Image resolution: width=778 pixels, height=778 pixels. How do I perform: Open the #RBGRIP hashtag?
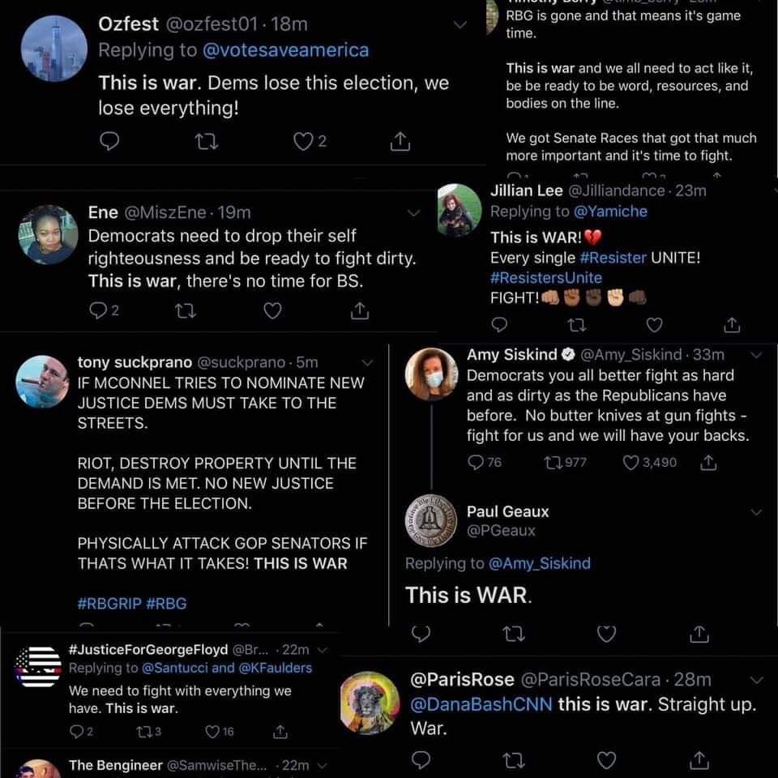coord(109,603)
